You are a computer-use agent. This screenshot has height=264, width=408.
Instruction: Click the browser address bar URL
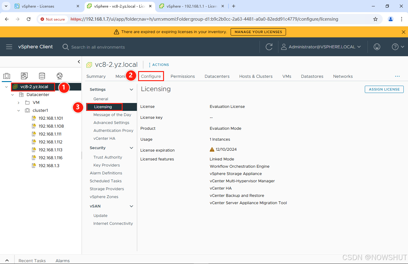(204, 19)
